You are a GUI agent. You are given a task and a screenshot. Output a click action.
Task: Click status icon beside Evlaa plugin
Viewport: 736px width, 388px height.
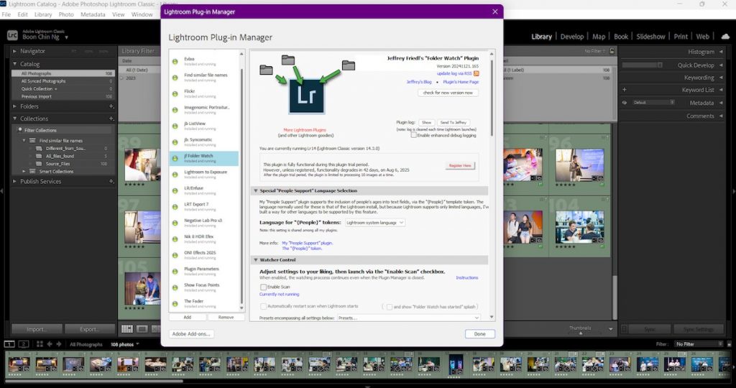coord(175,62)
